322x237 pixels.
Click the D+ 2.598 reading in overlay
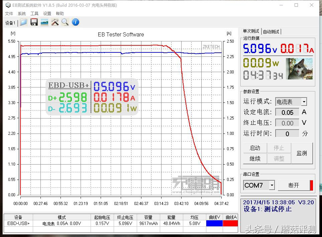tap(68, 97)
